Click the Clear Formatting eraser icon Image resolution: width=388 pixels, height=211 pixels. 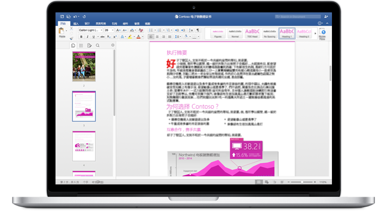(141, 30)
